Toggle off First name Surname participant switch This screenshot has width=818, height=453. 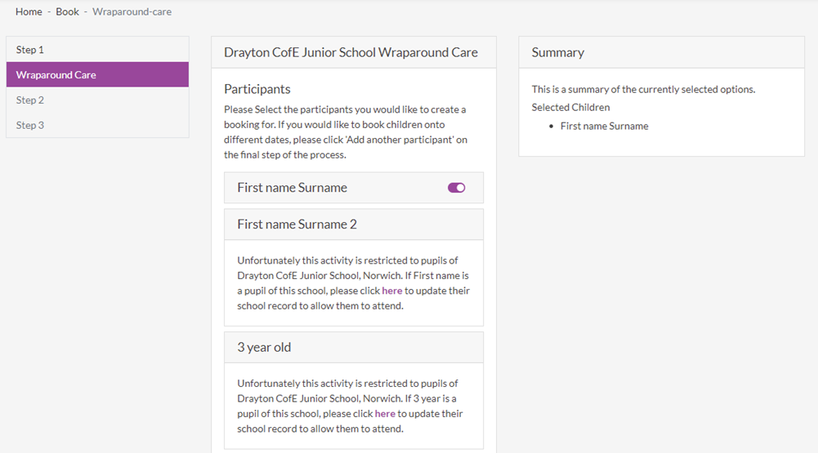456,188
